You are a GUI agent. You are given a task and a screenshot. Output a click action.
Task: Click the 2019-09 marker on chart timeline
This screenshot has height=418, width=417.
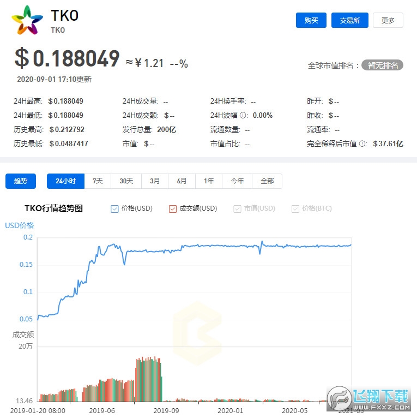coord(166,410)
